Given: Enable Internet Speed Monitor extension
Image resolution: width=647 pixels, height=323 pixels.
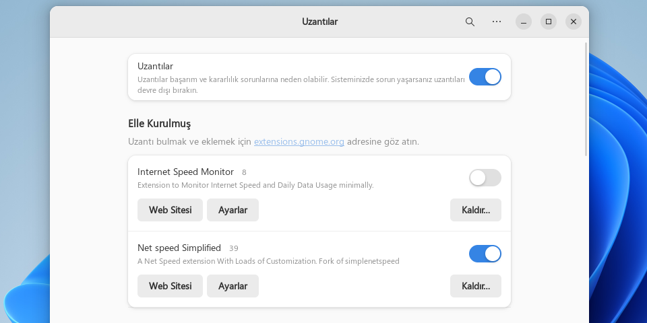Looking at the screenshot, I should pos(485,178).
